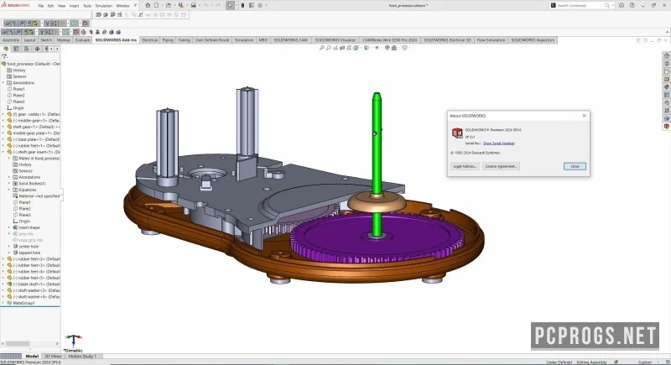Click the Legal Notices button
Screen dimensions: 671x365
click(x=465, y=166)
